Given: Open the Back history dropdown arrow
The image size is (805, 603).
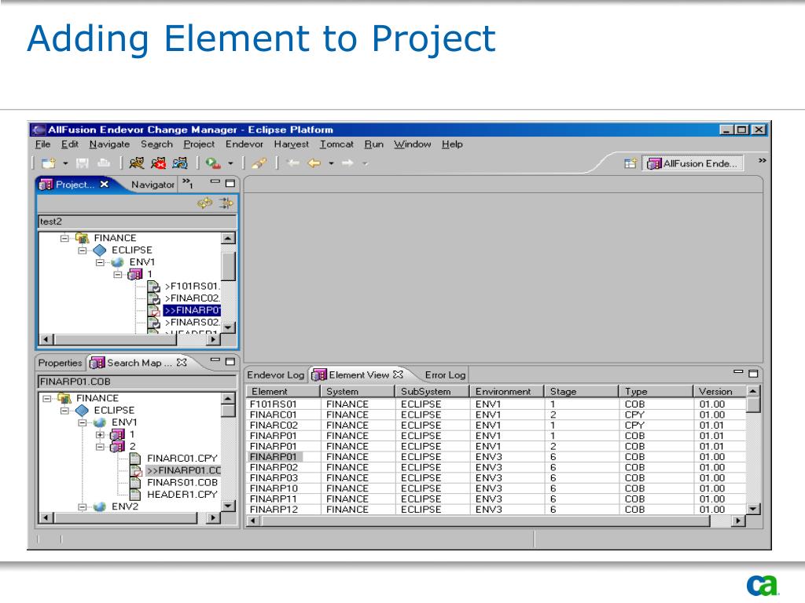Looking at the screenshot, I should (331, 163).
